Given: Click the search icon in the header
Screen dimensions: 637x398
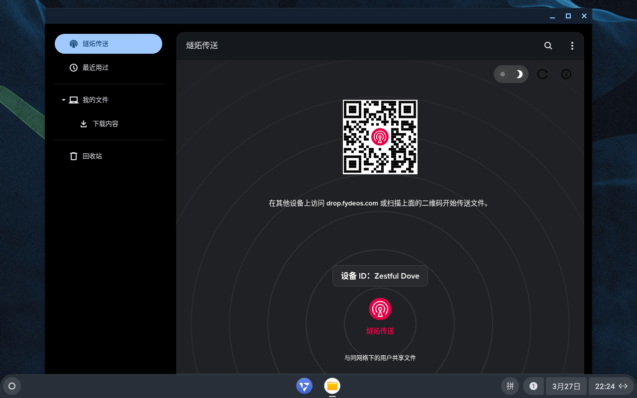Looking at the screenshot, I should pyautogui.click(x=548, y=46).
